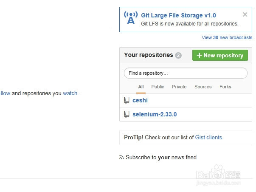Click the plus icon on New repository
This screenshot has width=256, height=192.
200,55
